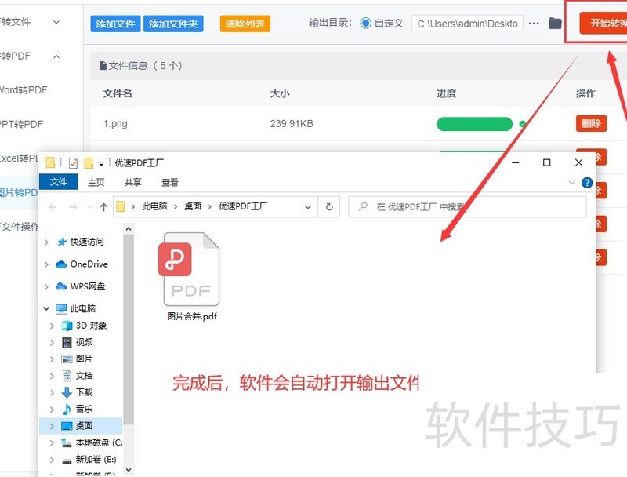Open the 文件 tab in Explorer
Image resolution: width=627 pixels, height=477 pixels.
58,182
